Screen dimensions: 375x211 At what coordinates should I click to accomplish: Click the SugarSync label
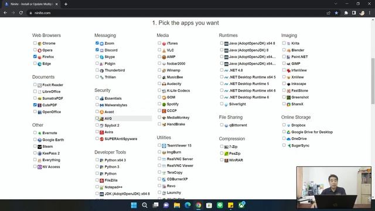[x=300, y=146]
